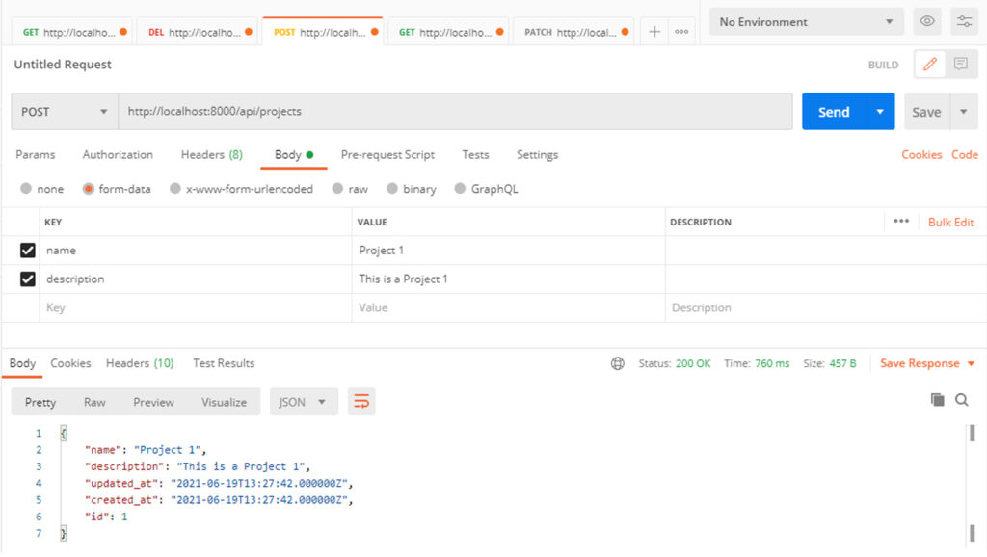Image resolution: width=987 pixels, height=557 pixels.
Task: Open tab options ellipsis menu
Action: [681, 32]
